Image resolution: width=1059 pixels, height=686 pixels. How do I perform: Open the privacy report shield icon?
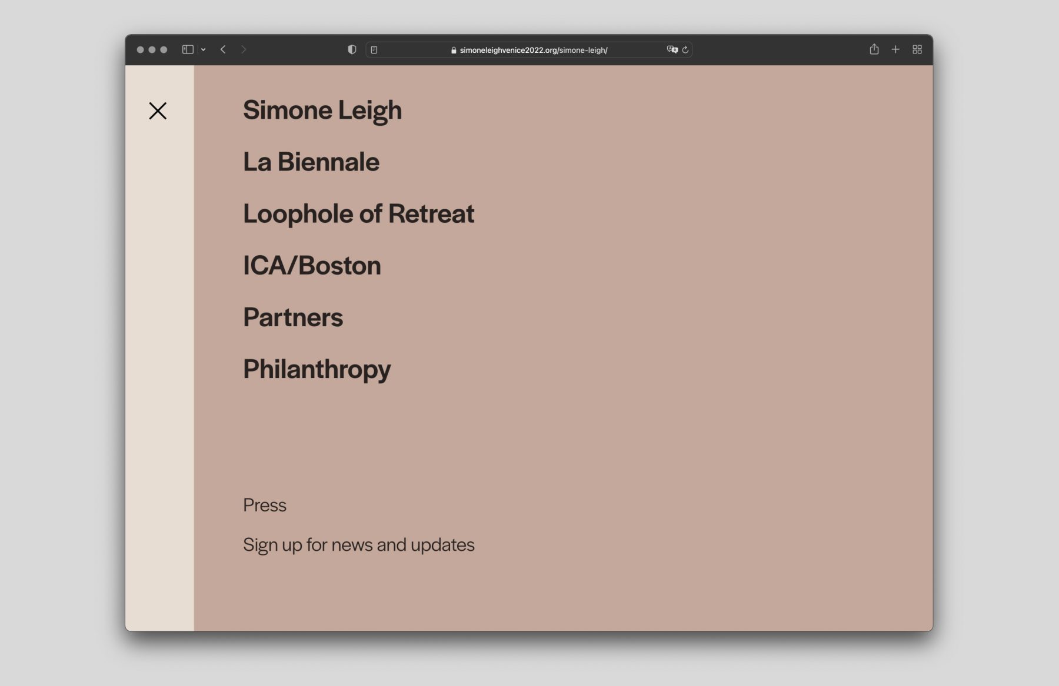(x=352, y=50)
